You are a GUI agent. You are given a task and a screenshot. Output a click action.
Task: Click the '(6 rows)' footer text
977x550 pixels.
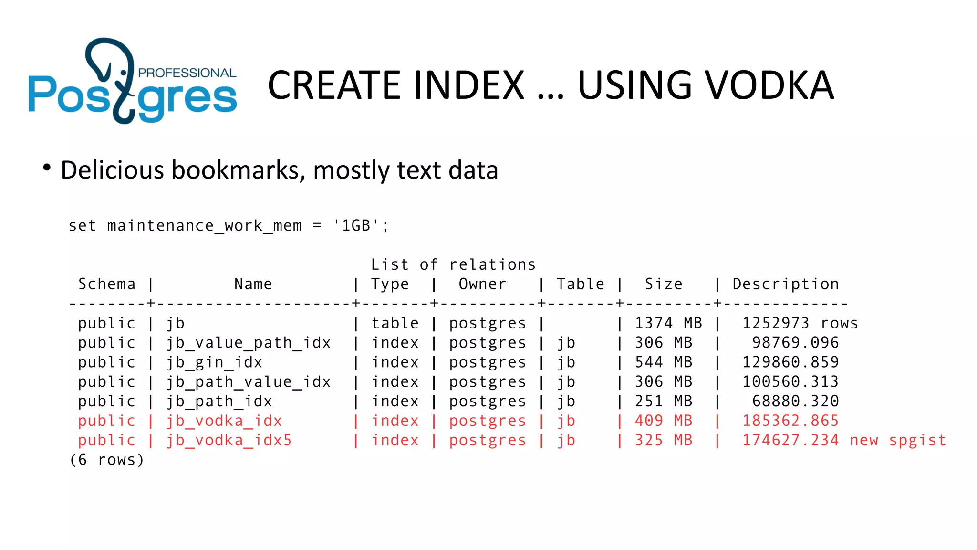click(107, 460)
